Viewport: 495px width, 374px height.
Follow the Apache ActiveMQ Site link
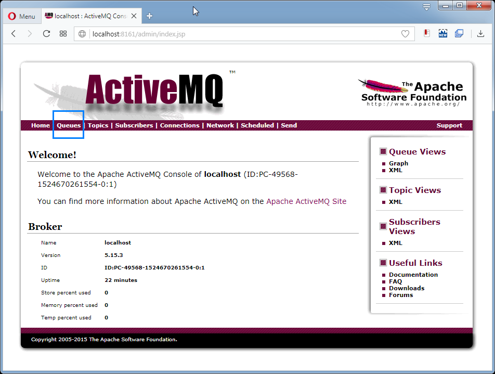[x=306, y=201]
